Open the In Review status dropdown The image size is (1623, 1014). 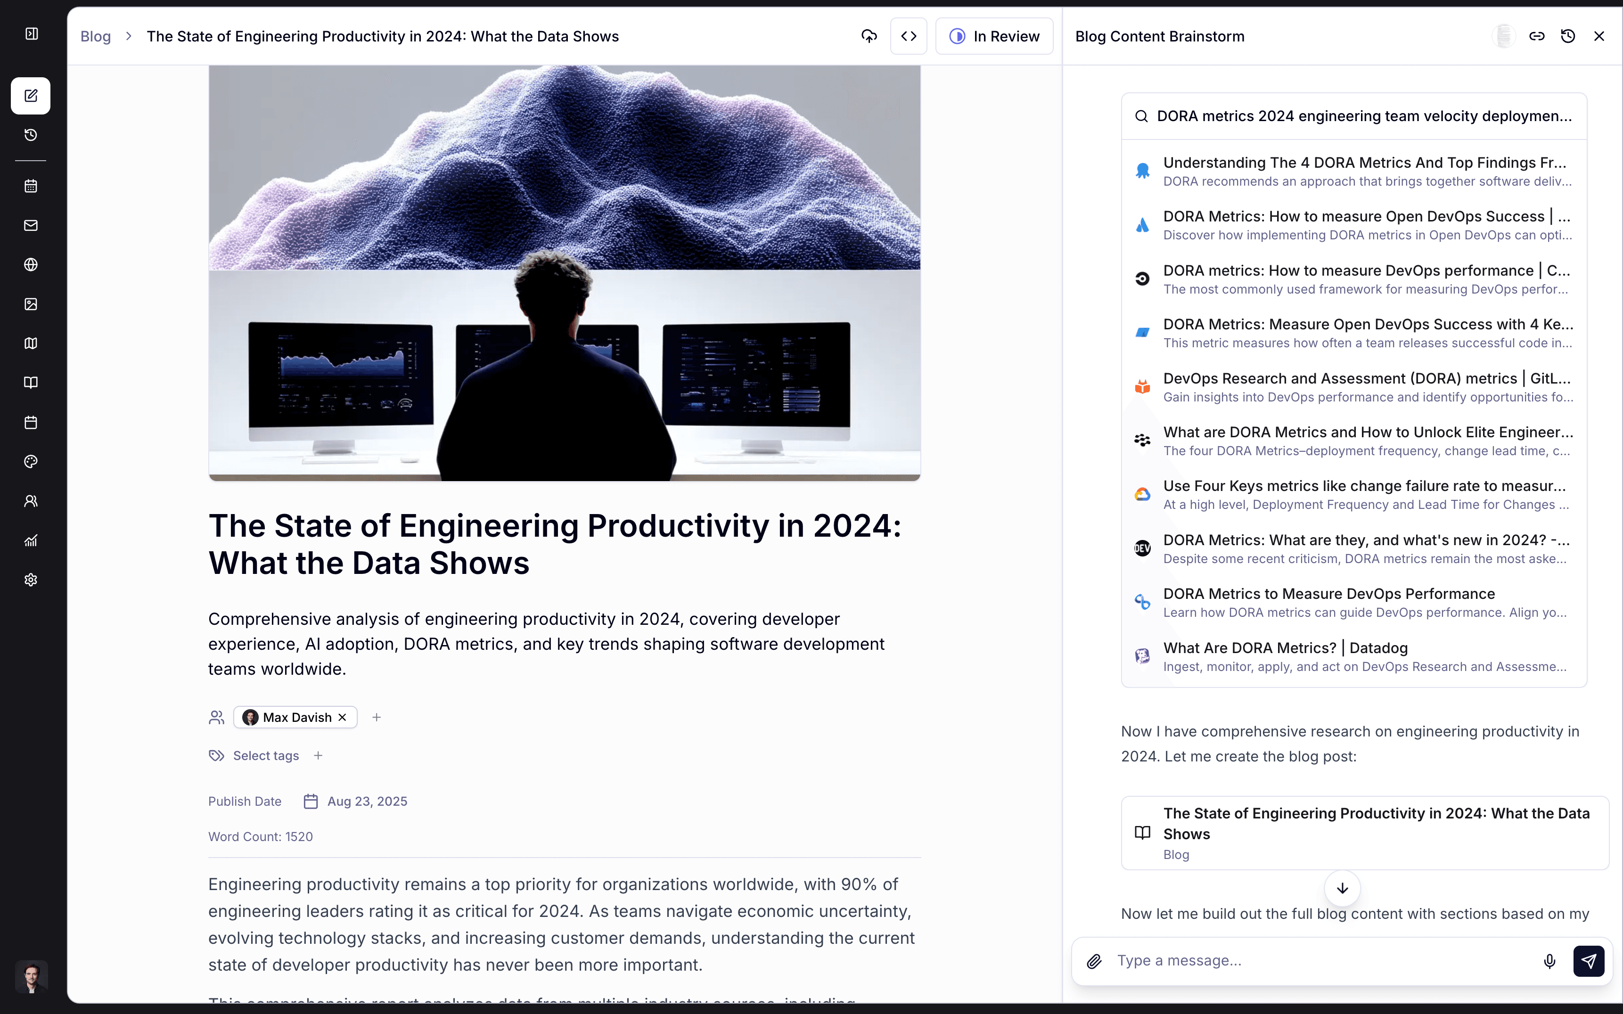(994, 36)
